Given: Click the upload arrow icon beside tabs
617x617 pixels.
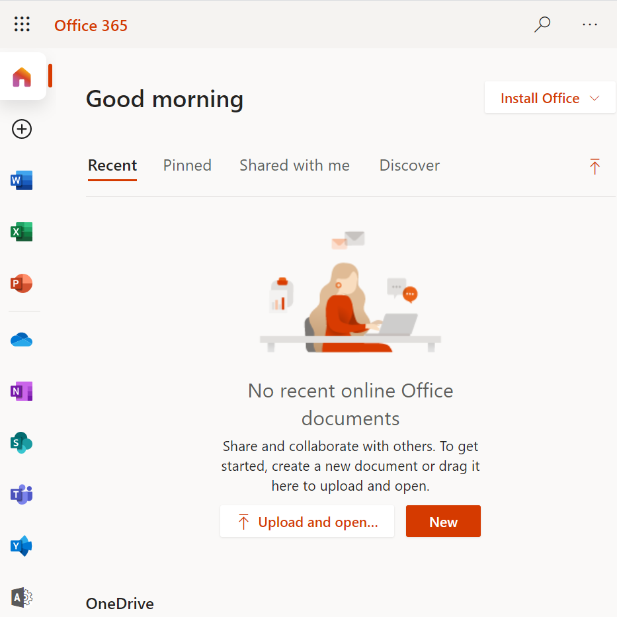Looking at the screenshot, I should coord(595,166).
